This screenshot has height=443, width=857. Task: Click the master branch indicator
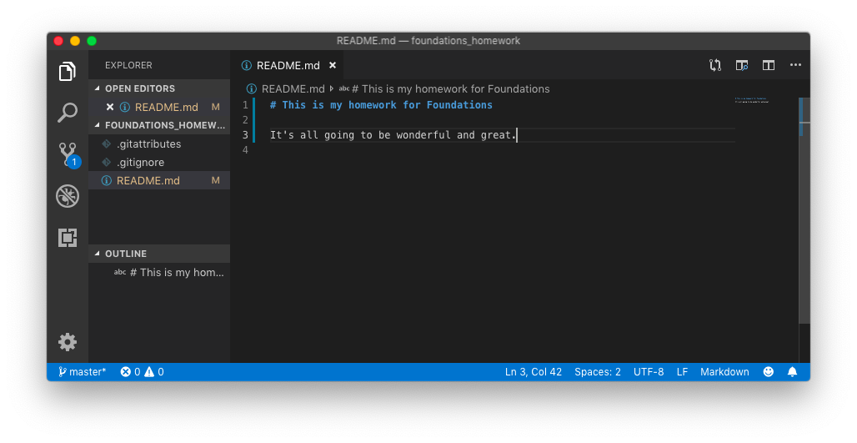pyautogui.click(x=82, y=372)
